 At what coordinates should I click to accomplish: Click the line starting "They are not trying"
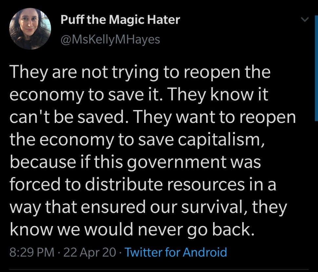pos(140,72)
